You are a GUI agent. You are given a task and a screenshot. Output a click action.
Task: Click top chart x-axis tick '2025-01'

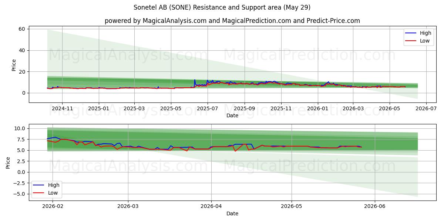pos(98,108)
